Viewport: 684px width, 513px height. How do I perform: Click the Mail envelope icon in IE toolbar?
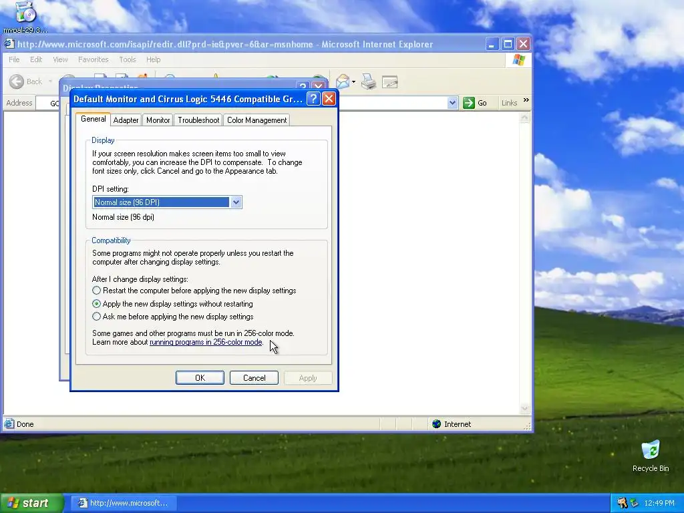pyautogui.click(x=343, y=81)
